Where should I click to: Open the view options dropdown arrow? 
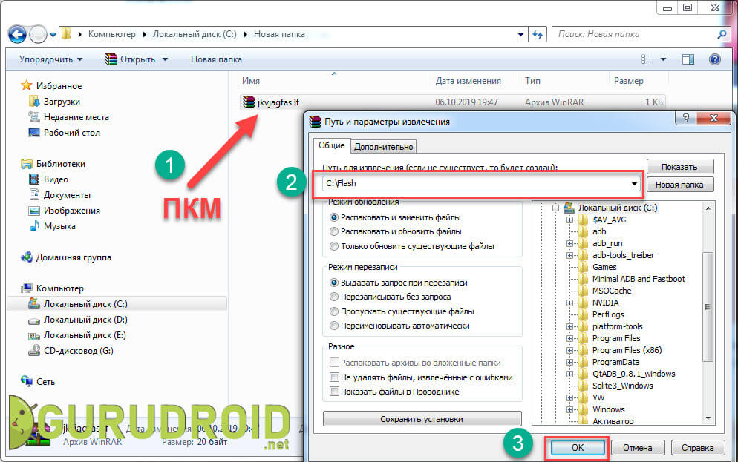point(663,59)
